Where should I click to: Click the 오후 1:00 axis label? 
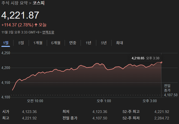tap(104, 101)
